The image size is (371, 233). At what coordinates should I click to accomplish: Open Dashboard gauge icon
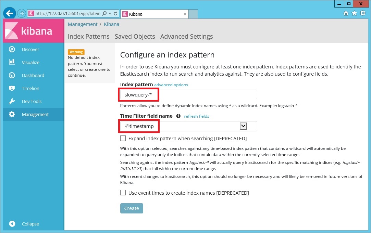pos(12,75)
